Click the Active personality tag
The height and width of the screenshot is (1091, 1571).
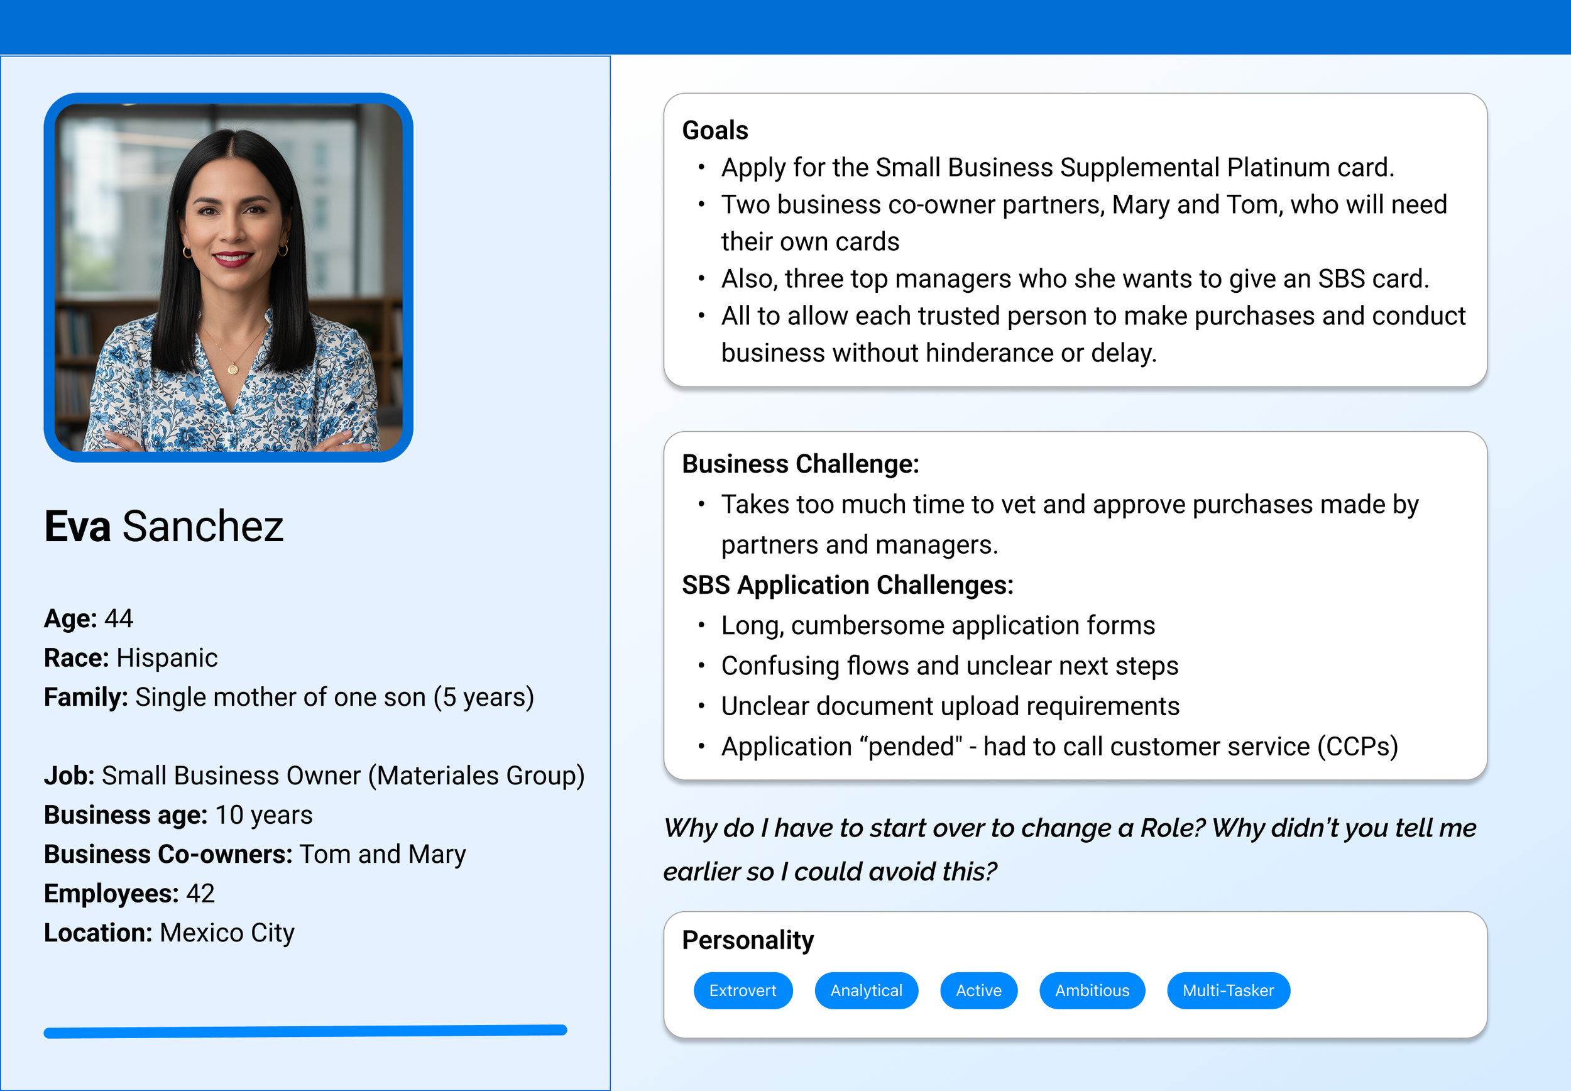pos(978,990)
